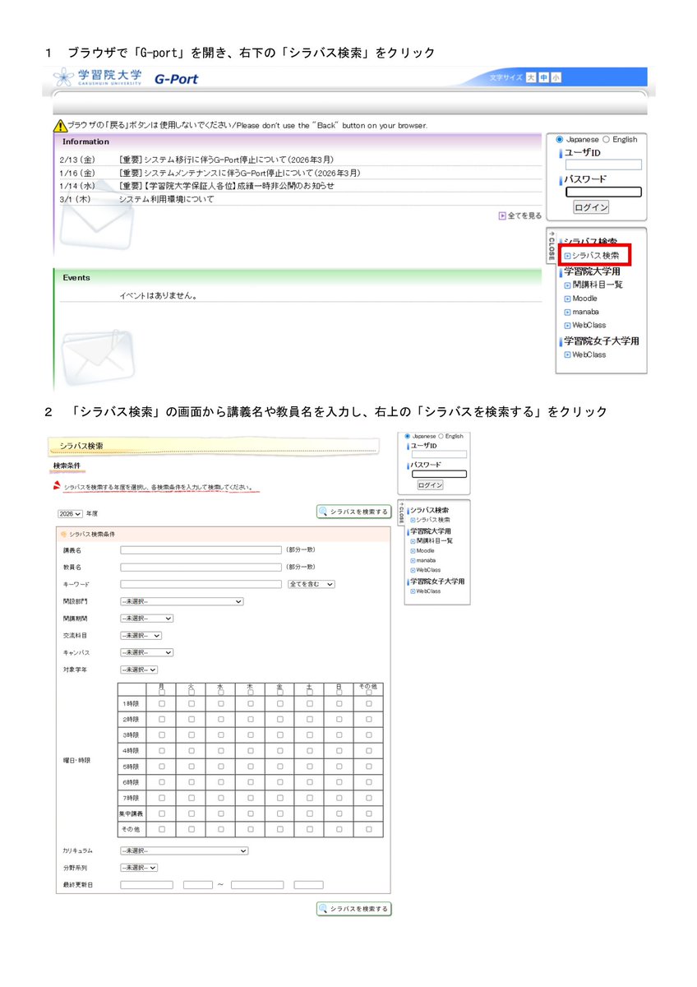
Task: Click lower シラバスを検索する button below the form
Action: 354,909
